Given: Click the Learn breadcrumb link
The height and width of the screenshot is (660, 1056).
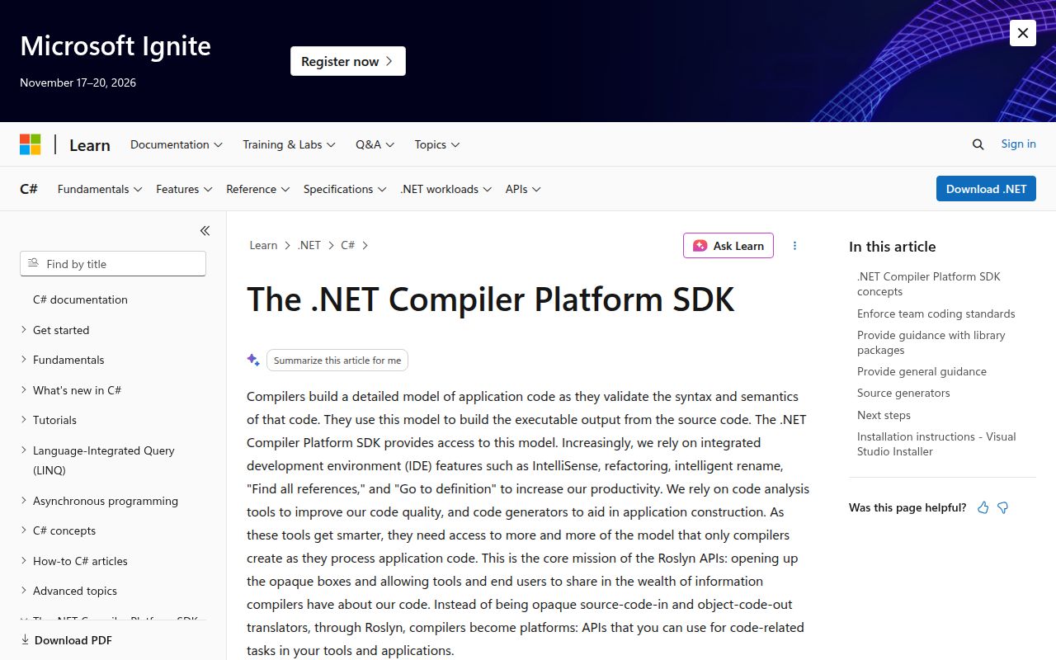Looking at the screenshot, I should pyautogui.click(x=263, y=245).
